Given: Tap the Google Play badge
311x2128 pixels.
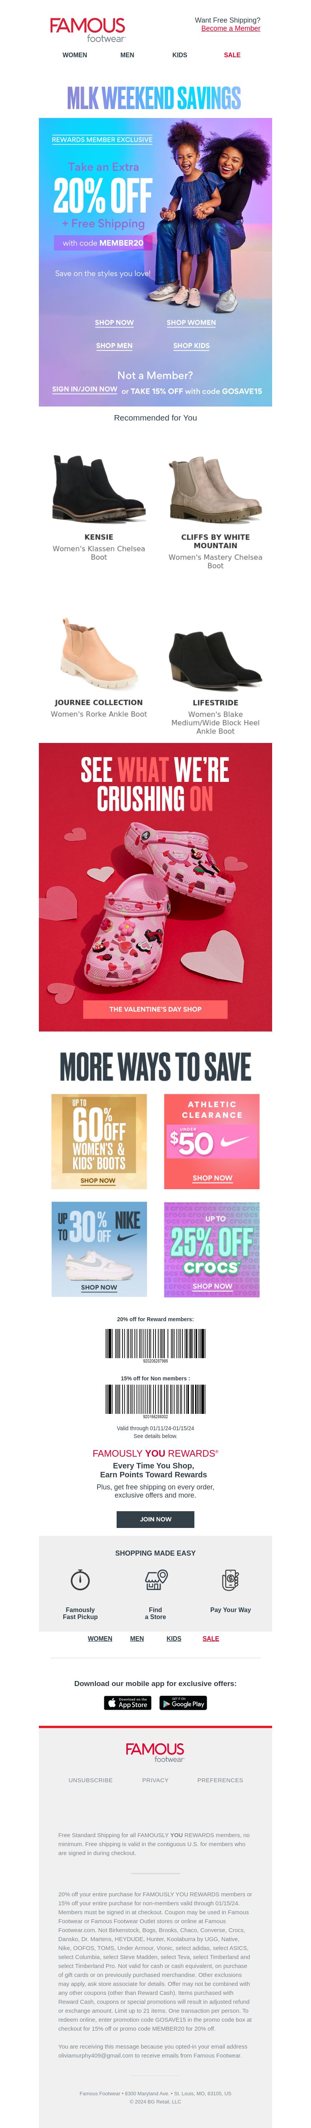Looking at the screenshot, I should [183, 1702].
